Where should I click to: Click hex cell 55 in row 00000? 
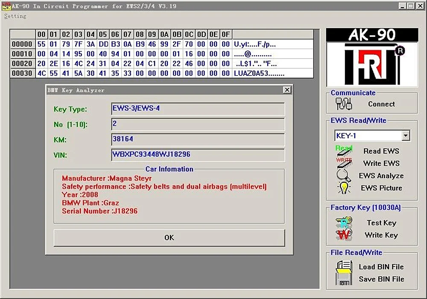[x=41, y=44]
